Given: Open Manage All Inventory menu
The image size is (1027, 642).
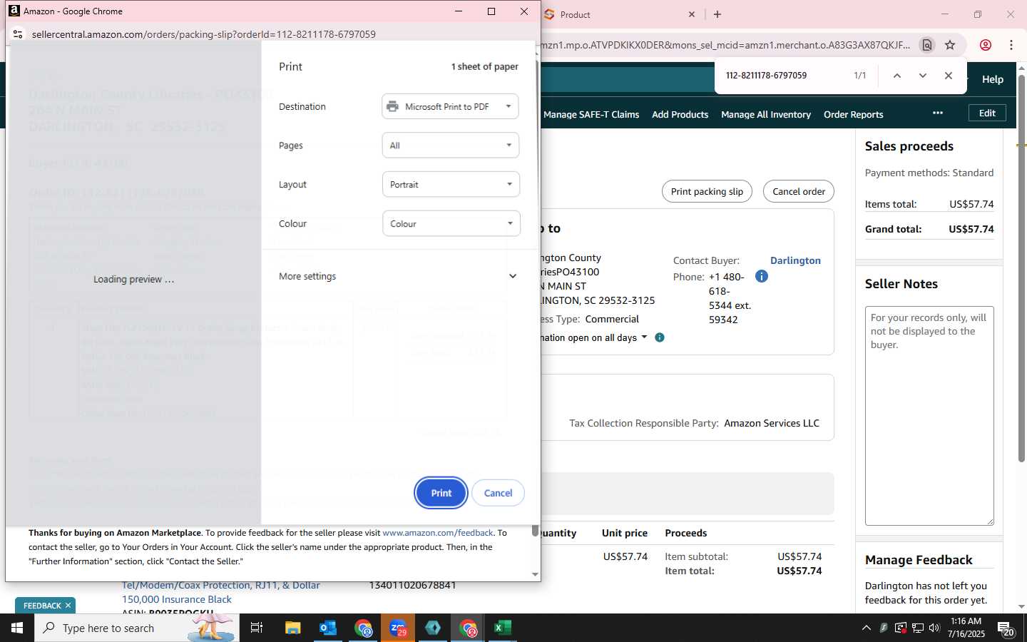Looking at the screenshot, I should [x=766, y=114].
